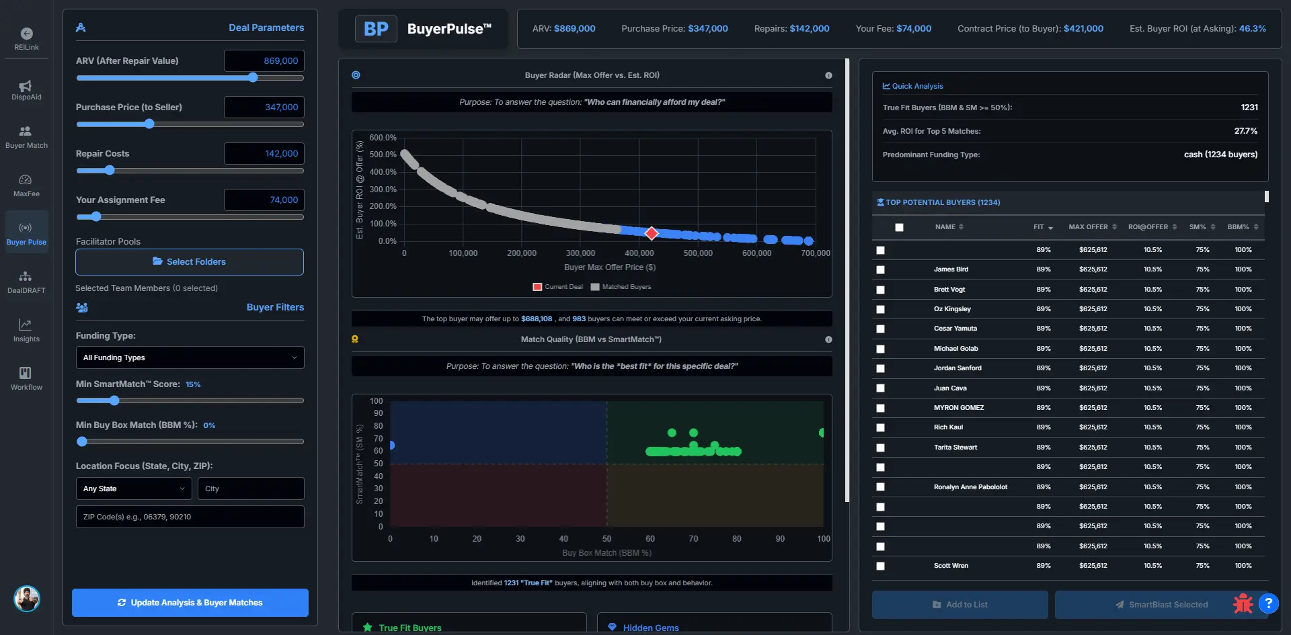Viewport: 1291px width, 635px height.
Task: Click SmartBlast Selected button
Action: (1162, 605)
